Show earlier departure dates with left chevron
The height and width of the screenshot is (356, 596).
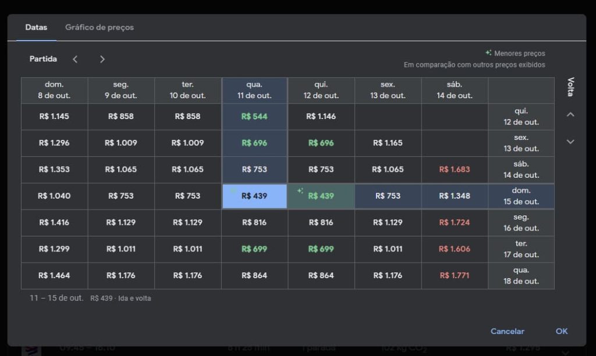pos(75,59)
